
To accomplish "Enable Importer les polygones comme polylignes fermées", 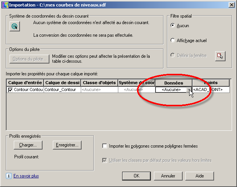I will coord(105,146).
